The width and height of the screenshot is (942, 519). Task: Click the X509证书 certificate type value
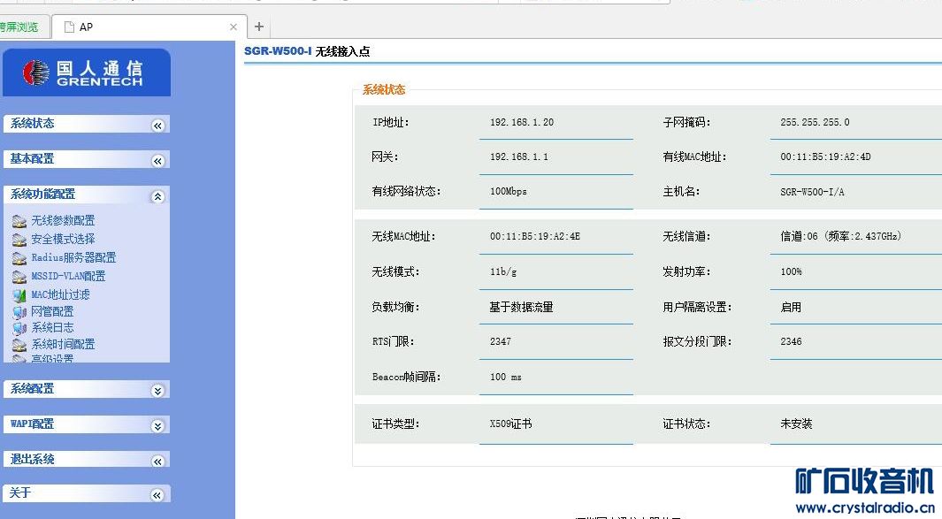point(510,424)
